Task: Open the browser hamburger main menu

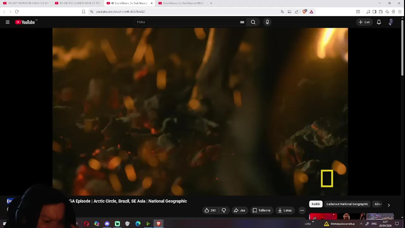Action: 400,12
